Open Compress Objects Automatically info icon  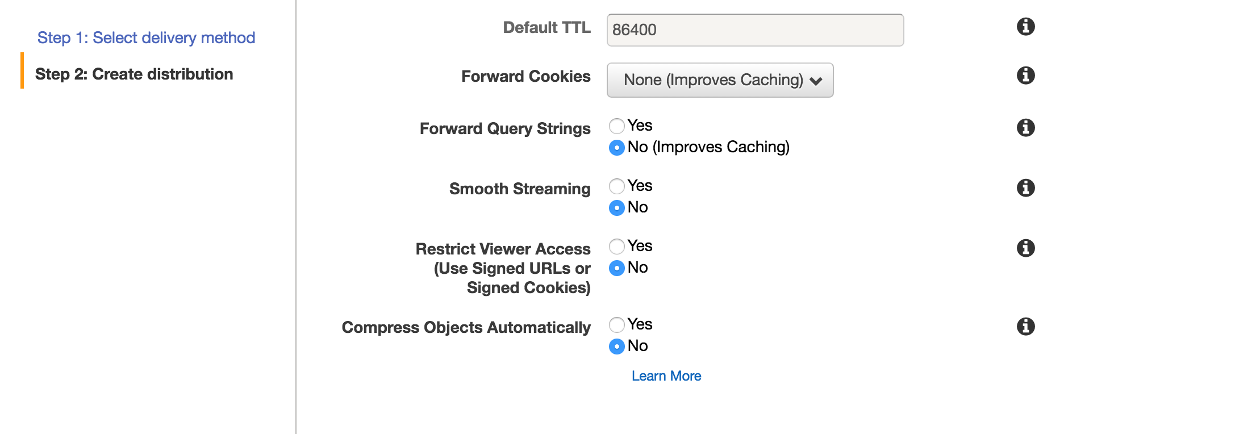[1025, 327]
